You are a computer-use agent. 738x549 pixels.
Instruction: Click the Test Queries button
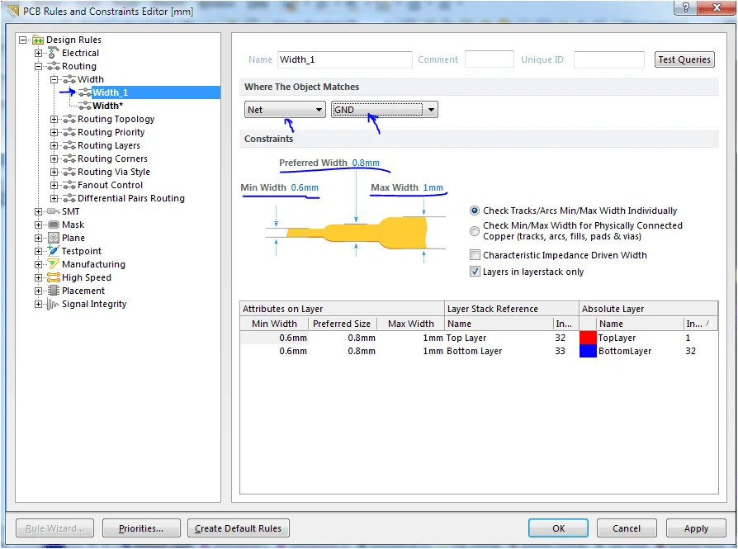(684, 59)
